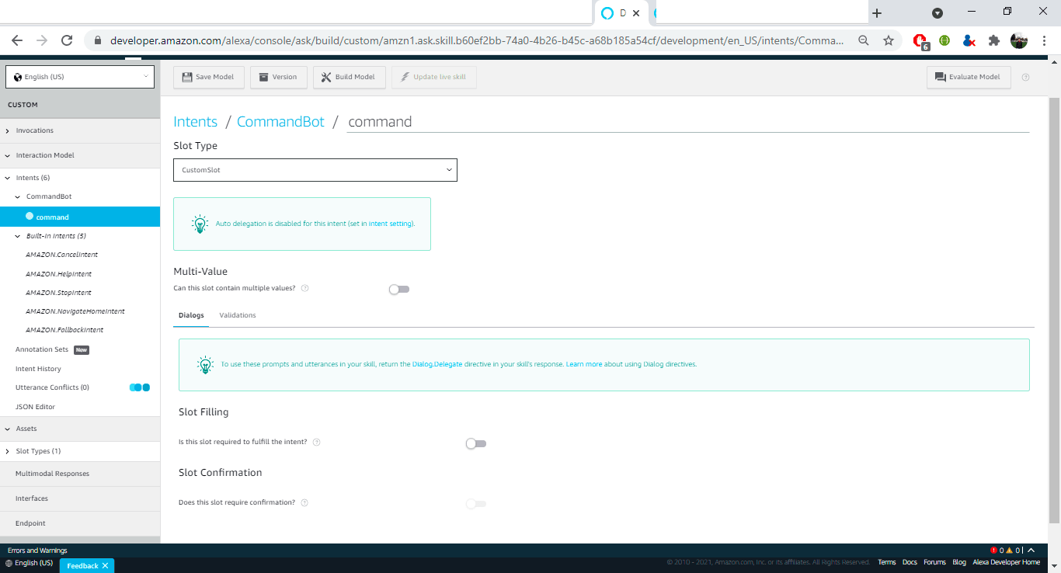Toggle the Multi-Value switch
The image size is (1061, 573).
(x=399, y=289)
